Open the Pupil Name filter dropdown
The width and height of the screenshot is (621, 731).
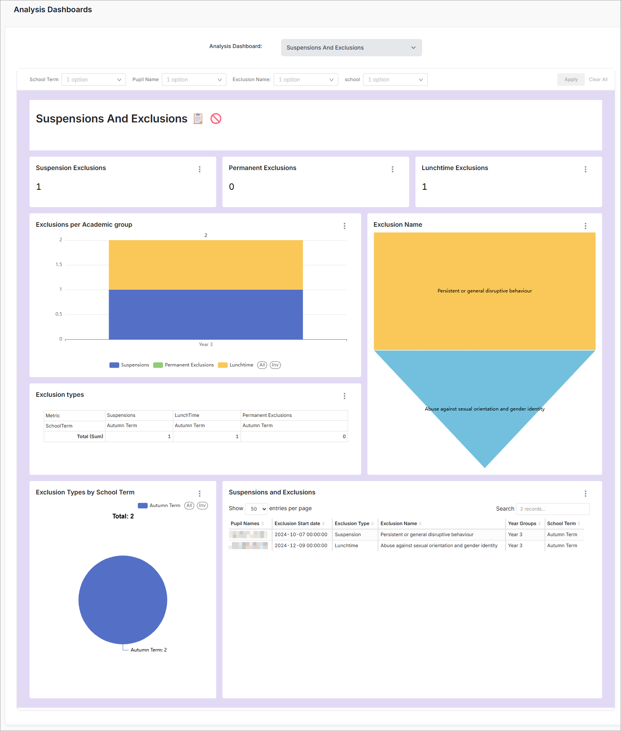click(x=194, y=80)
